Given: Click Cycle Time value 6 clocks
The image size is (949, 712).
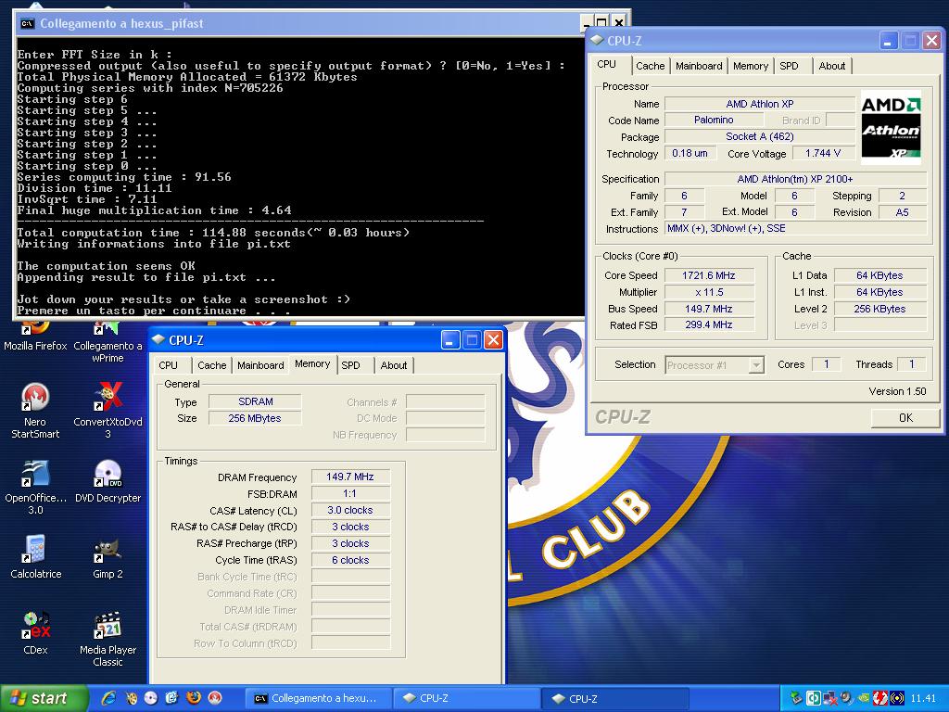Looking at the screenshot, I should tap(350, 560).
